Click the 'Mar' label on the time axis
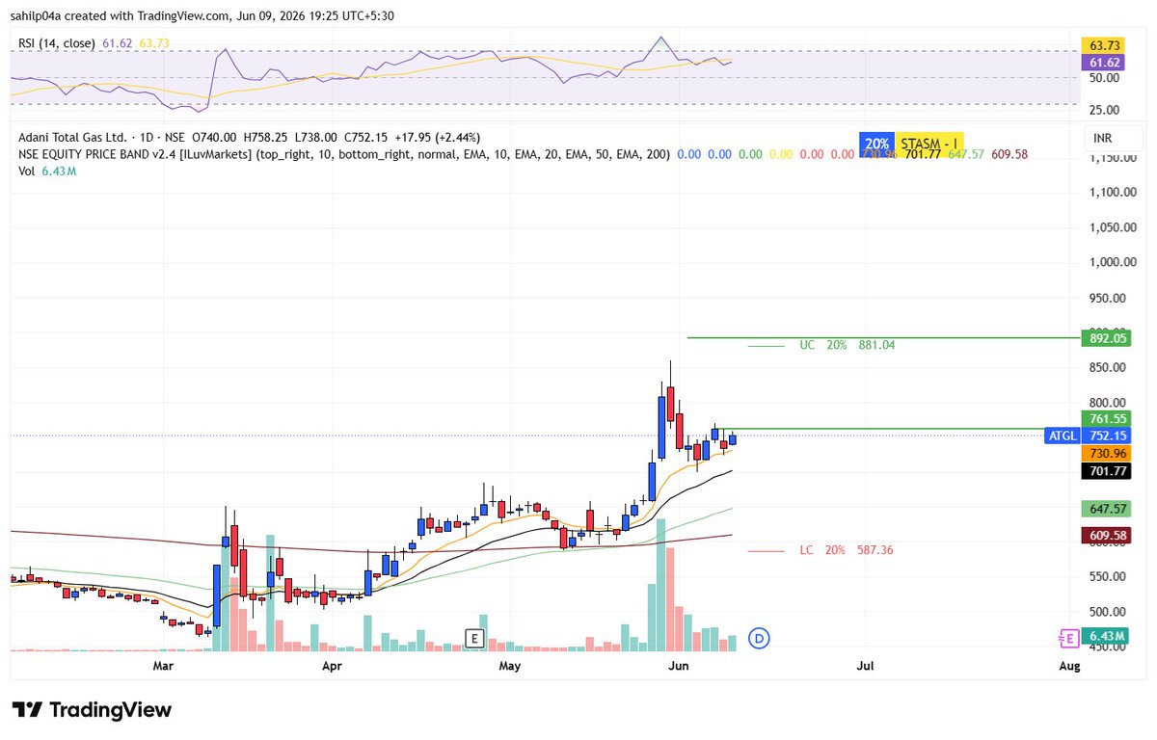The width and height of the screenshot is (1157, 740). 163,666
